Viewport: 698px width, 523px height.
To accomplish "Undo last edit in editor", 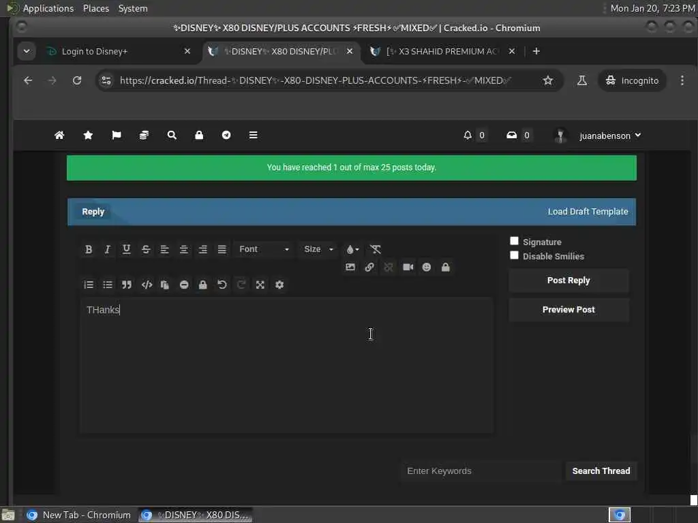I will pyautogui.click(x=222, y=285).
